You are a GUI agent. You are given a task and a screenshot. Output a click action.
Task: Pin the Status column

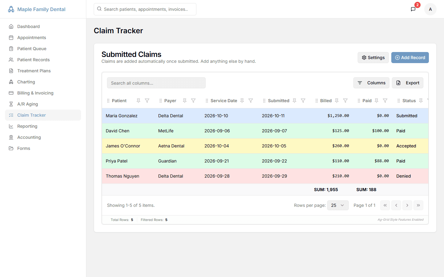click(421, 101)
